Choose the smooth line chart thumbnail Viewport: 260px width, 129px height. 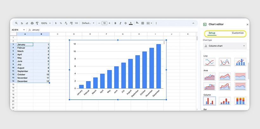pyautogui.click(x=225, y=62)
